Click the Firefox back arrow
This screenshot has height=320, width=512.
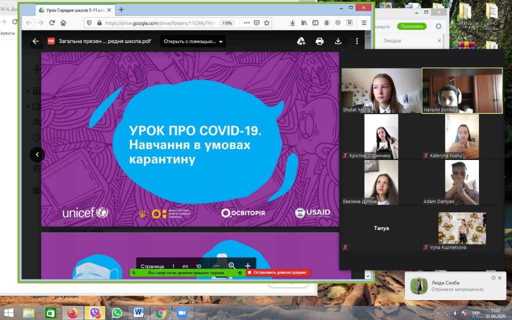tap(28, 23)
